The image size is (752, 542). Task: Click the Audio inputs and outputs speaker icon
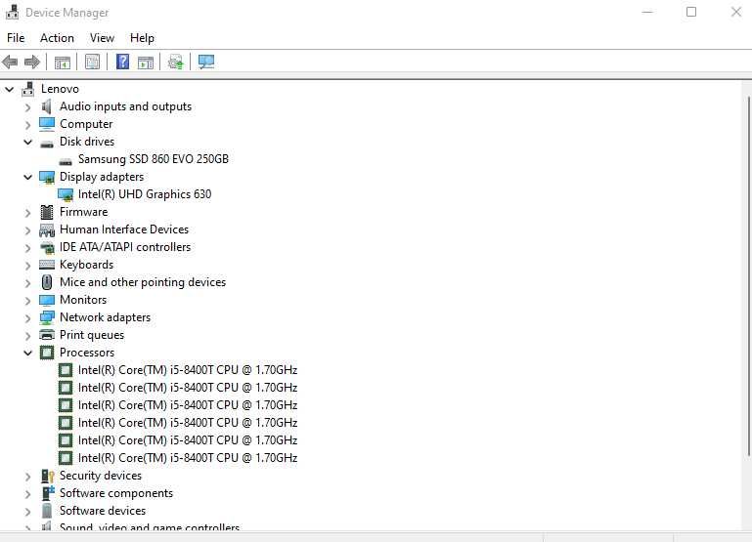(47, 106)
